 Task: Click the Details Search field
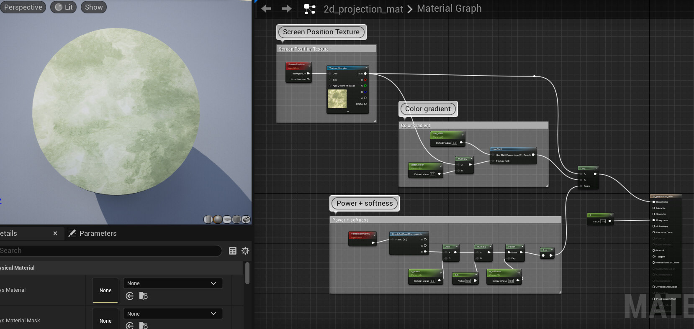[x=110, y=251]
